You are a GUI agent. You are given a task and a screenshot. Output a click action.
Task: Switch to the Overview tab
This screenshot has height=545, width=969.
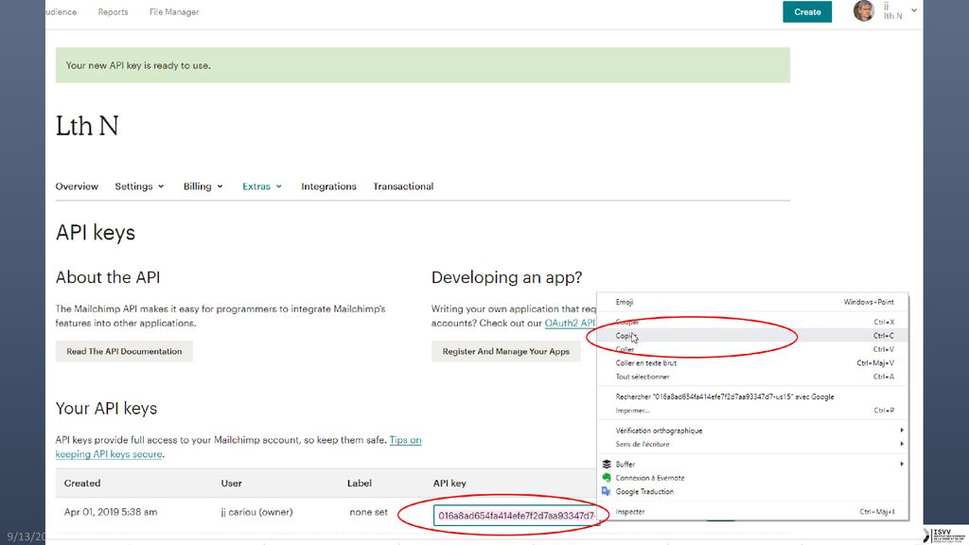click(77, 186)
